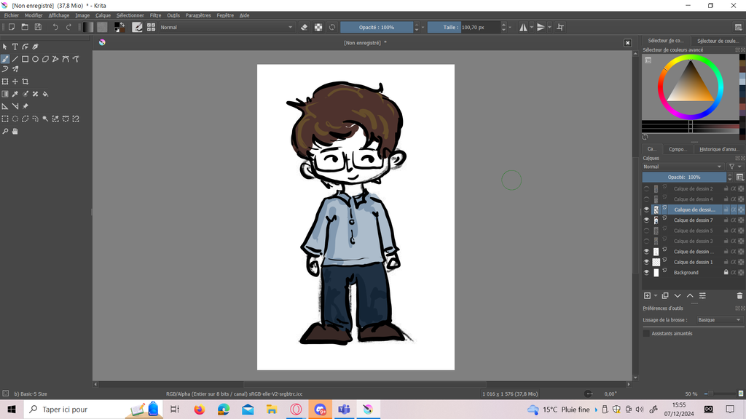
Task: Select the Calque de dessin 7 layer
Action: tap(693, 220)
